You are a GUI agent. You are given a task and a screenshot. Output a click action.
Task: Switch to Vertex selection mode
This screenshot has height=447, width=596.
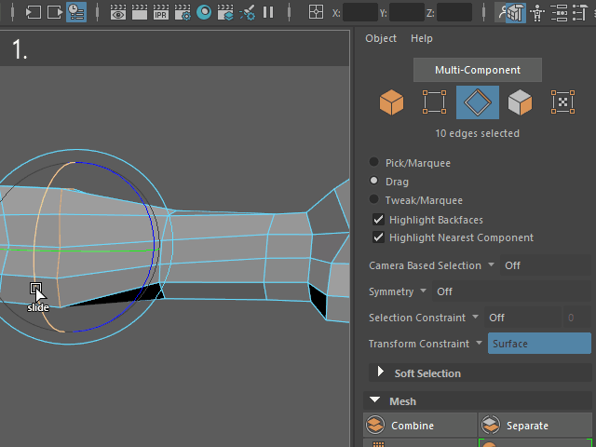(434, 102)
